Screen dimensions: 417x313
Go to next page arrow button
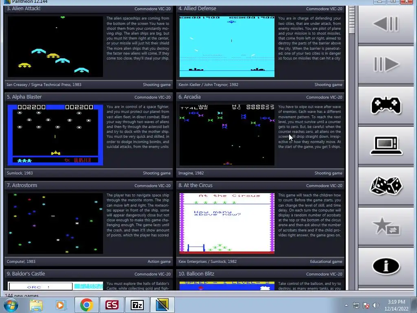[386, 64]
